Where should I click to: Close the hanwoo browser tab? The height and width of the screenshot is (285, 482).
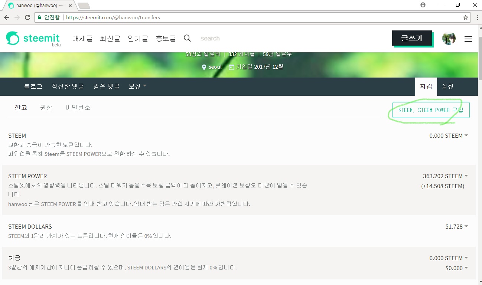click(x=70, y=6)
